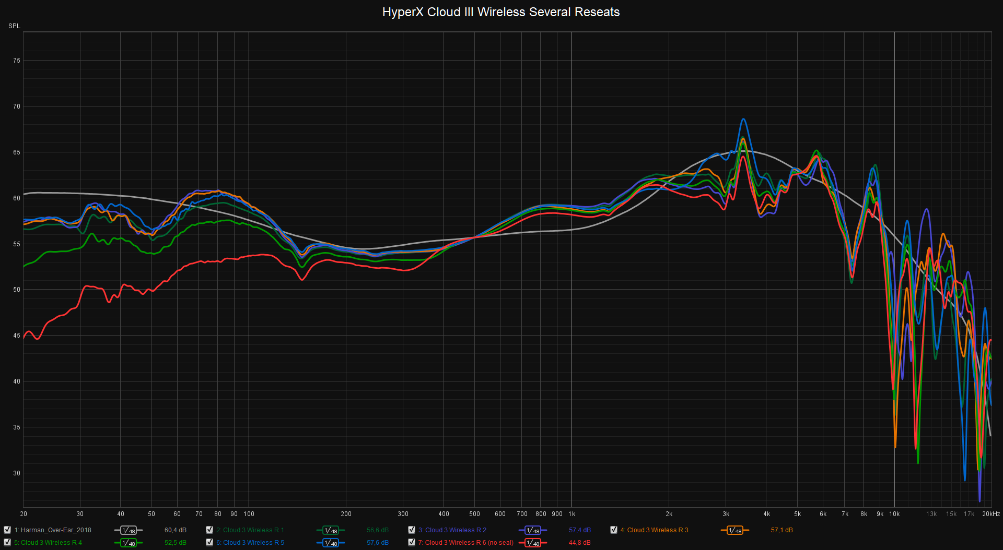Toggle the Cloud 3 Wireless R 4 checkbox
Viewport: 1003px width, 550px height.
click(7, 542)
